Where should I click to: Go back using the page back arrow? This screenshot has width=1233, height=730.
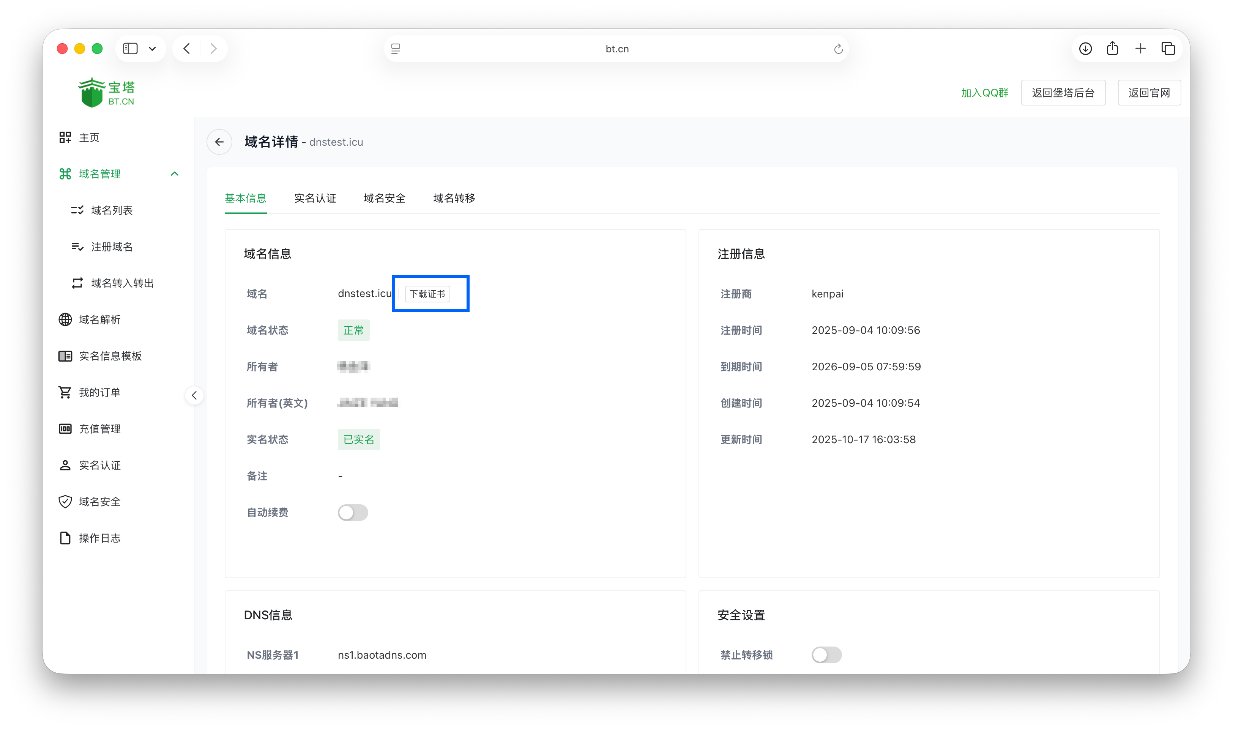click(186, 48)
